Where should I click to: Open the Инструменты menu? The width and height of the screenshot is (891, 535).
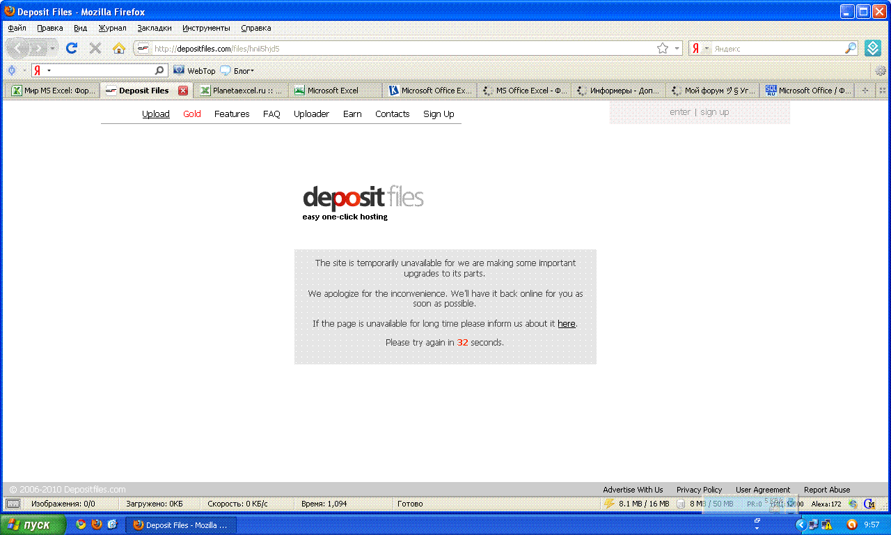tap(206, 28)
